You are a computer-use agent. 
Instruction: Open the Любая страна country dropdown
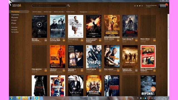pos(71,12)
